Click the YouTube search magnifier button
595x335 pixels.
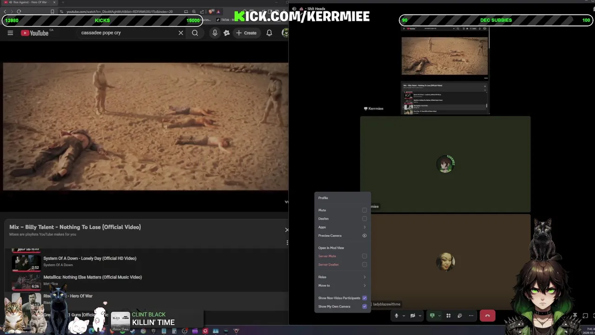tap(195, 33)
